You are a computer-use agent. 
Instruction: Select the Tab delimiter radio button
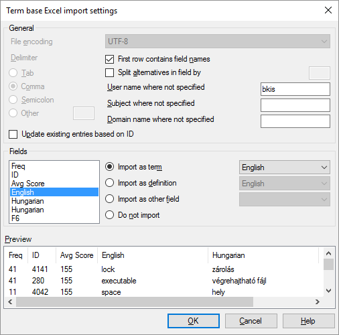(x=13, y=73)
